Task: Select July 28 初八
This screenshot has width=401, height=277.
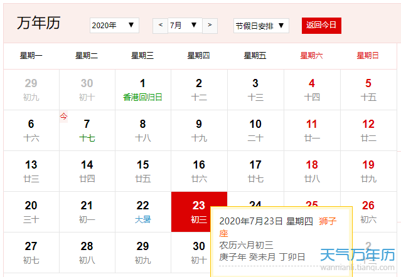Action: click(87, 253)
